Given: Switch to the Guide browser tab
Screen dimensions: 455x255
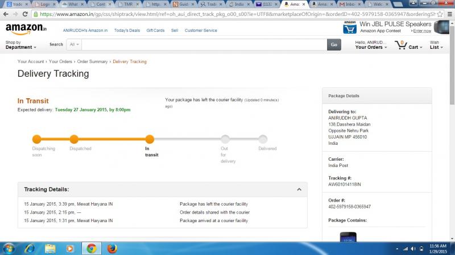Looking at the screenshot, I should pyautogui.click(x=183, y=5).
